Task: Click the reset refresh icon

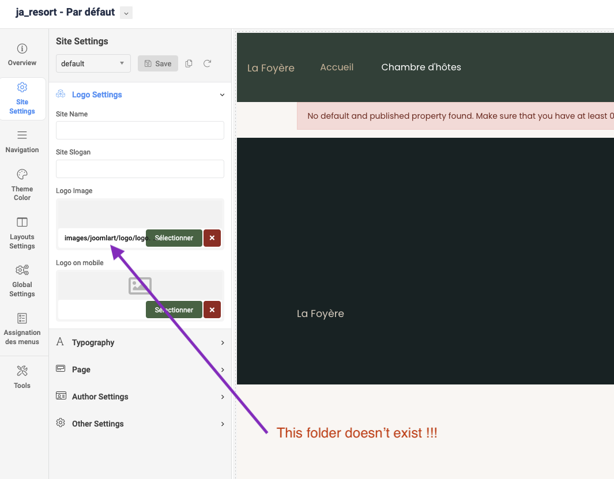Action: (x=208, y=63)
